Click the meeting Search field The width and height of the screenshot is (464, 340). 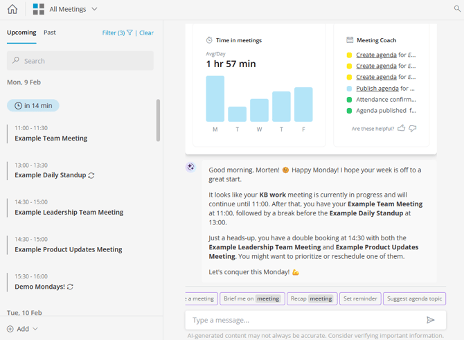click(80, 61)
